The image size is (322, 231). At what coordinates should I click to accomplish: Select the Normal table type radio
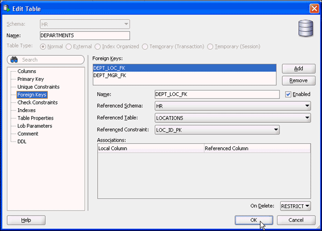[x=43, y=47]
